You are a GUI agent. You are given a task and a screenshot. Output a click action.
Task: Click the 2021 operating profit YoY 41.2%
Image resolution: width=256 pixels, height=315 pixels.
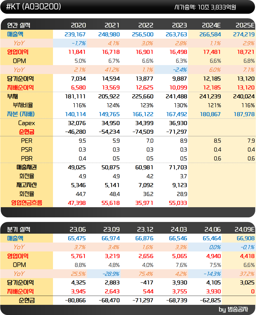112,70
